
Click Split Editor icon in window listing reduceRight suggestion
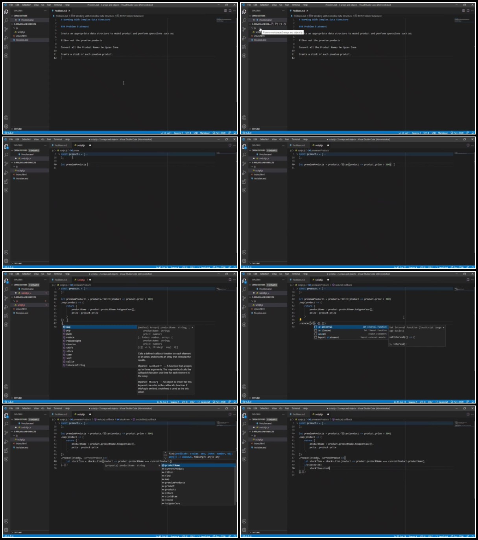[x=230, y=280]
